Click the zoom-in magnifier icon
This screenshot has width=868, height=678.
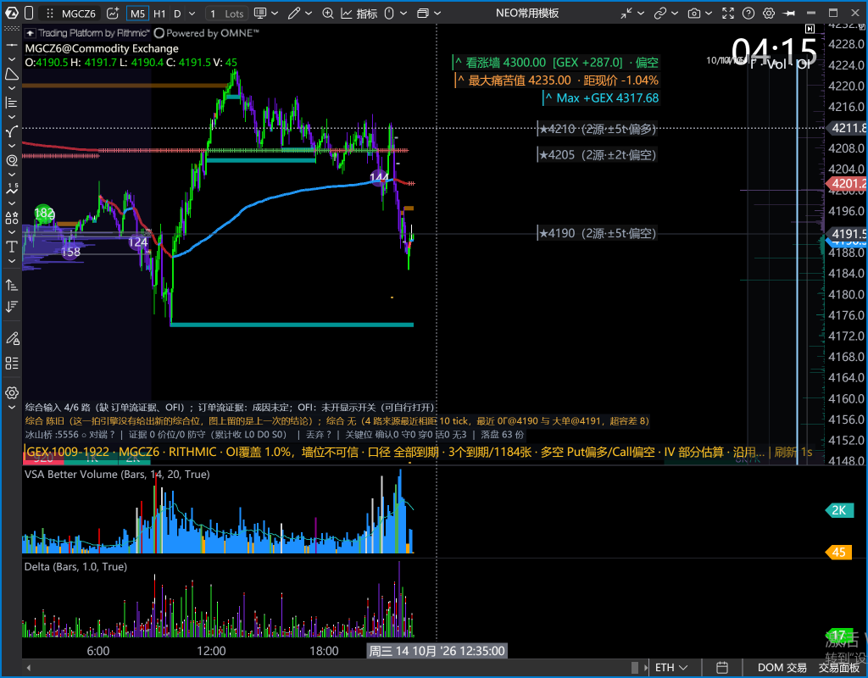[328, 14]
